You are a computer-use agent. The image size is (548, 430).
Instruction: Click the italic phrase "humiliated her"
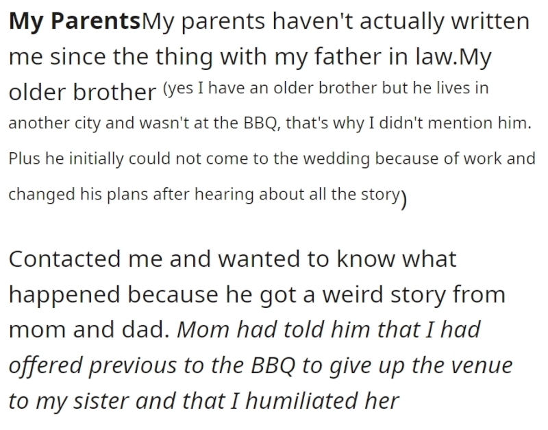[x=322, y=401]
